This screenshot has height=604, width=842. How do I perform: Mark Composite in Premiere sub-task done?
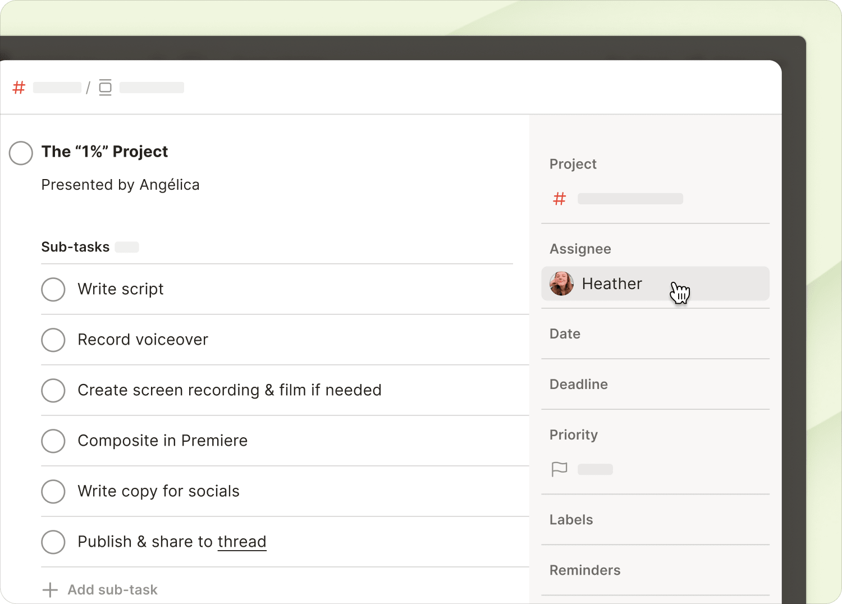(x=53, y=441)
